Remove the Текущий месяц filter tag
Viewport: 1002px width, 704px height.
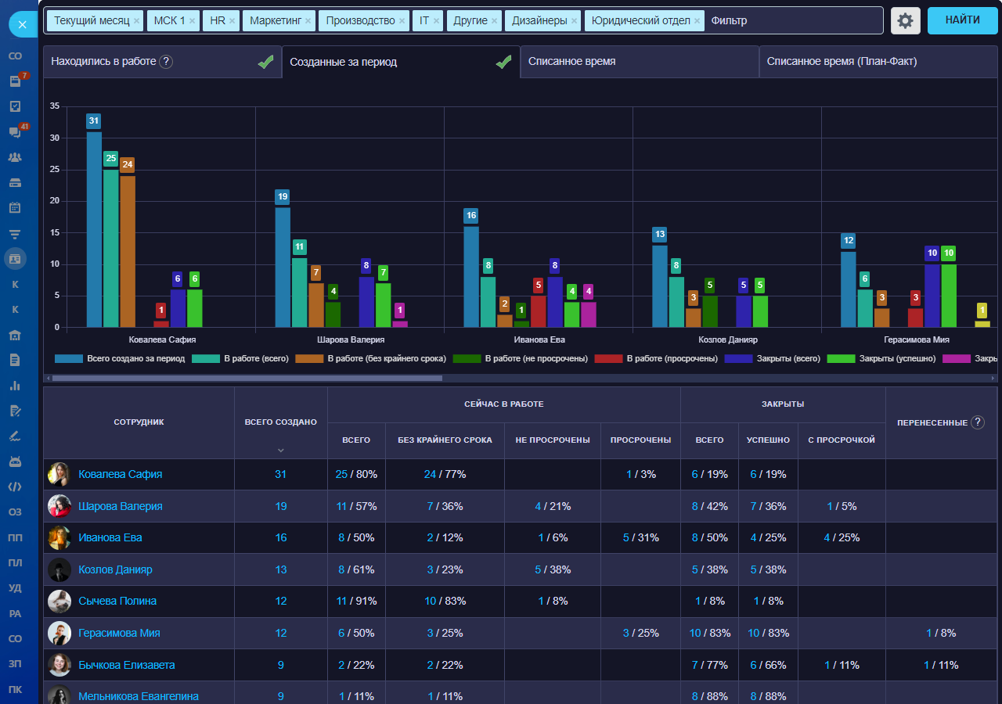click(137, 21)
